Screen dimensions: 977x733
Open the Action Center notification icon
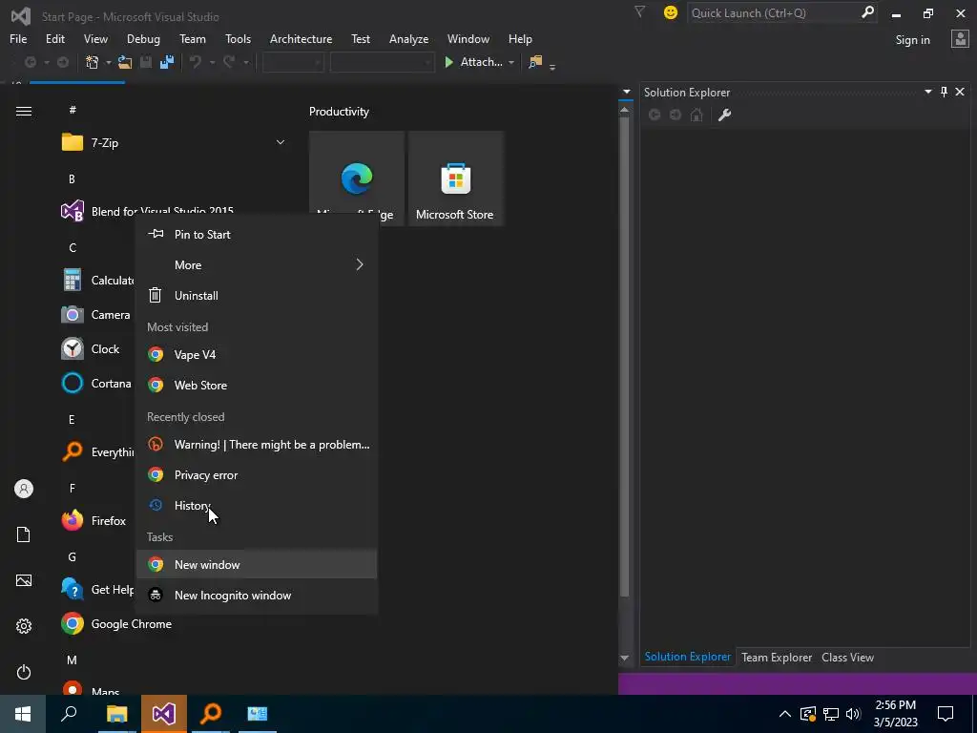tap(946, 714)
